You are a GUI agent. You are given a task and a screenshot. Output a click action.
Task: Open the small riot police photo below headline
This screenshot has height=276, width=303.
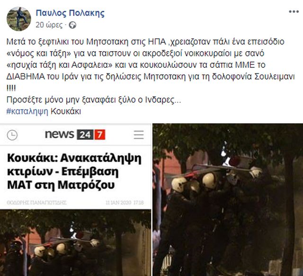click(x=75, y=243)
